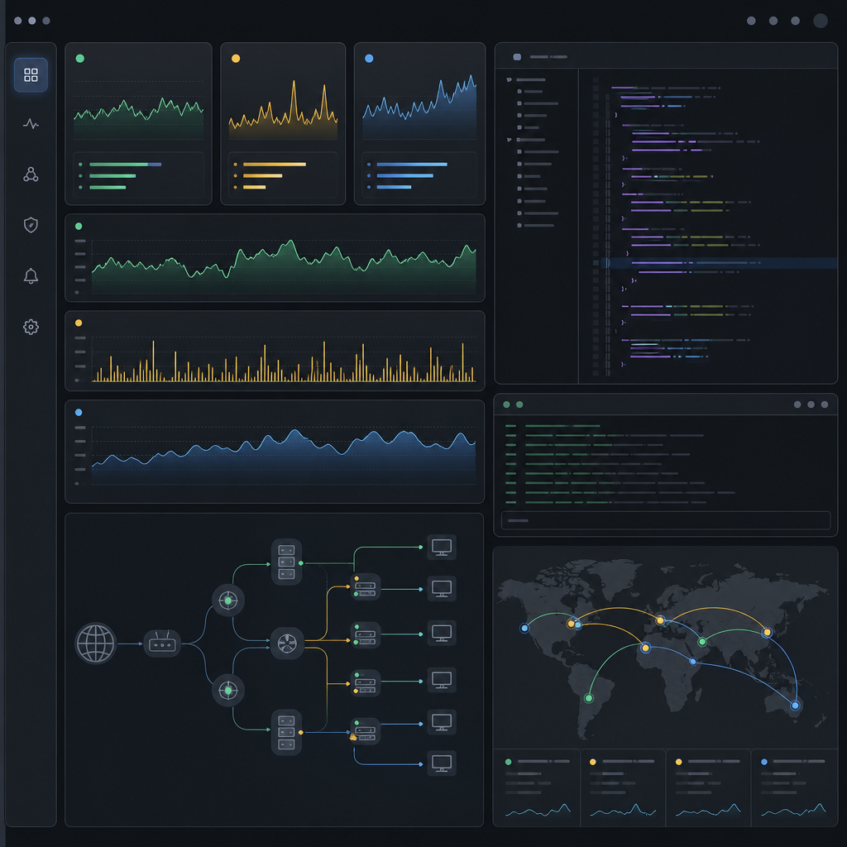847x847 pixels.
Task: Select the connected-nodes network icon in the sidebar
Action: (31, 174)
